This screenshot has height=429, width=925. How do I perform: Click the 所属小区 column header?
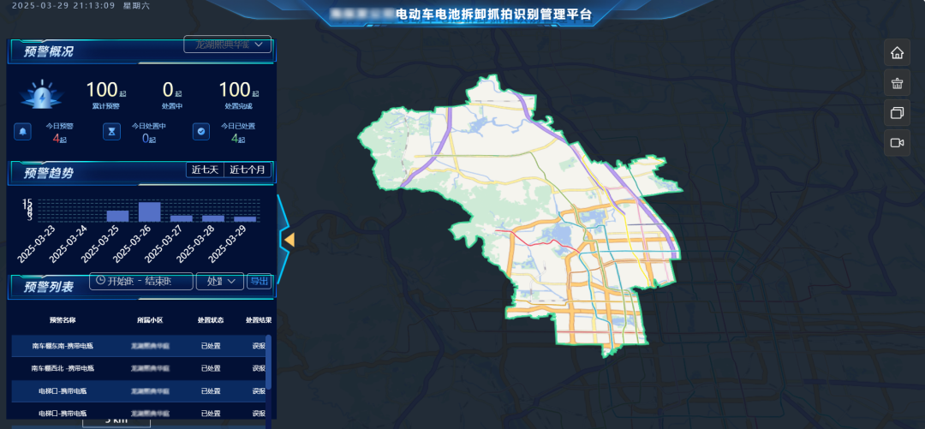[x=150, y=320]
